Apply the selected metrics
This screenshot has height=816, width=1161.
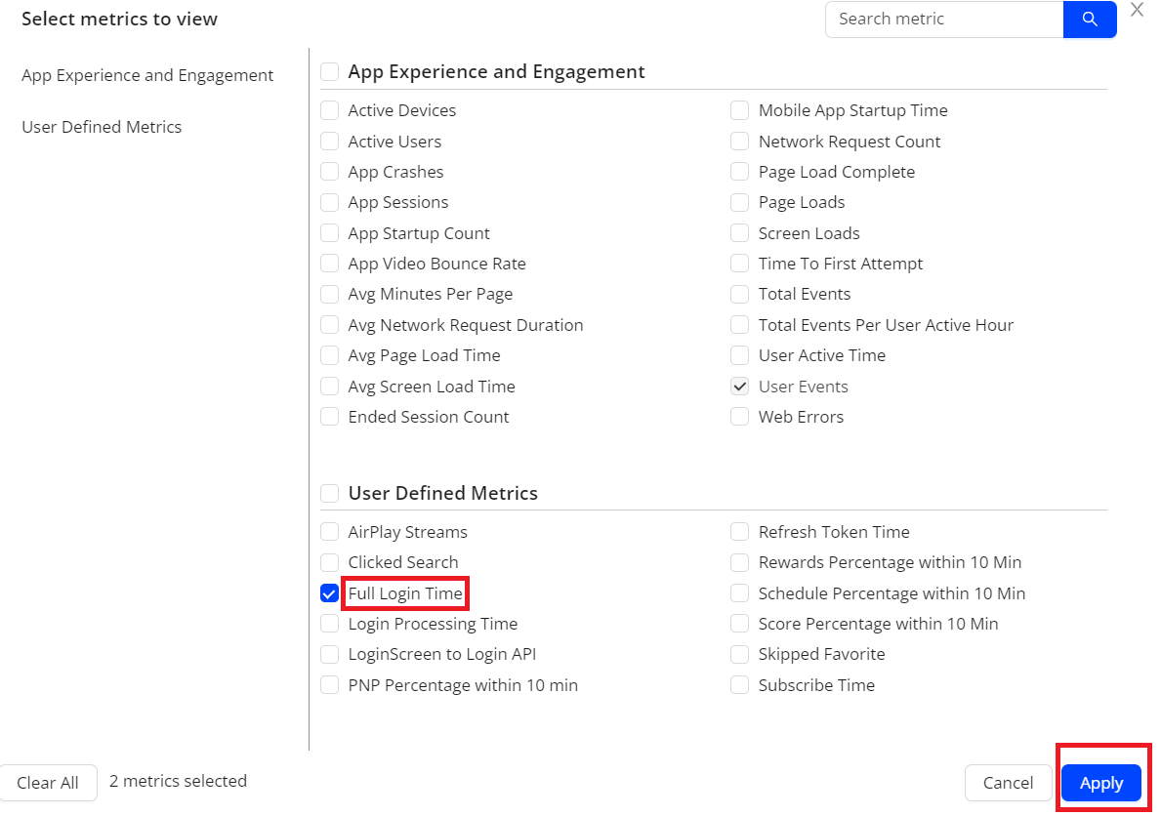point(1101,783)
